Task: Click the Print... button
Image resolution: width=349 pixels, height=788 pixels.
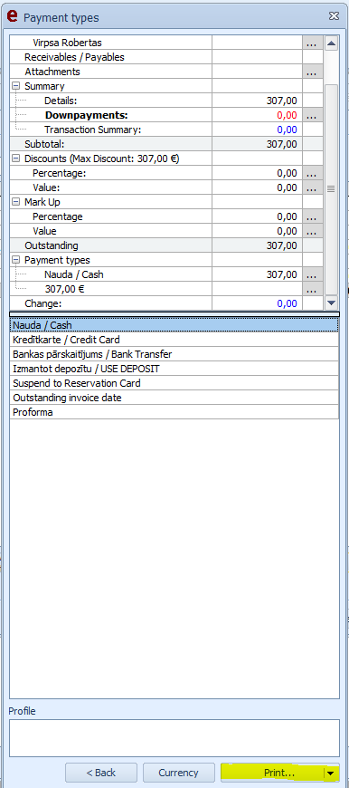Action: click(x=272, y=773)
